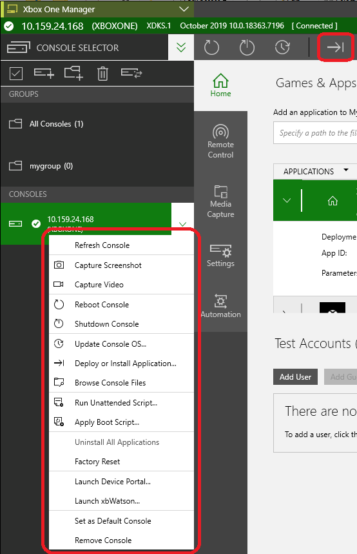This screenshot has height=554, width=357.
Task: Choose Launch Device Portal menu item
Action: pyautogui.click(x=121, y=482)
